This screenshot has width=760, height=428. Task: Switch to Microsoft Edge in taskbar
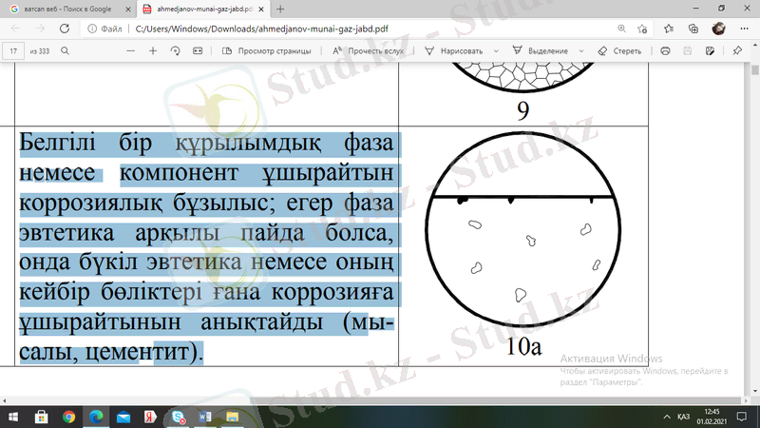tap(96, 417)
